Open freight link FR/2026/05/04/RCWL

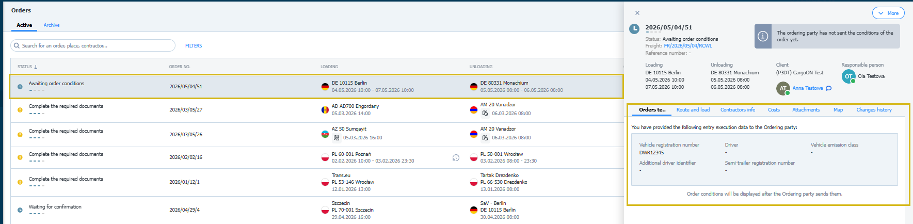tap(687, 46)
